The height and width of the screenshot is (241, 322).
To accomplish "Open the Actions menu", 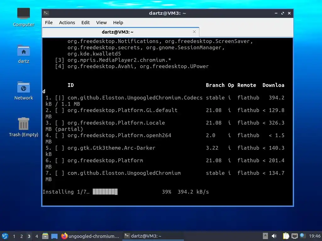I will pyautogui.click(x=67, y=23).
